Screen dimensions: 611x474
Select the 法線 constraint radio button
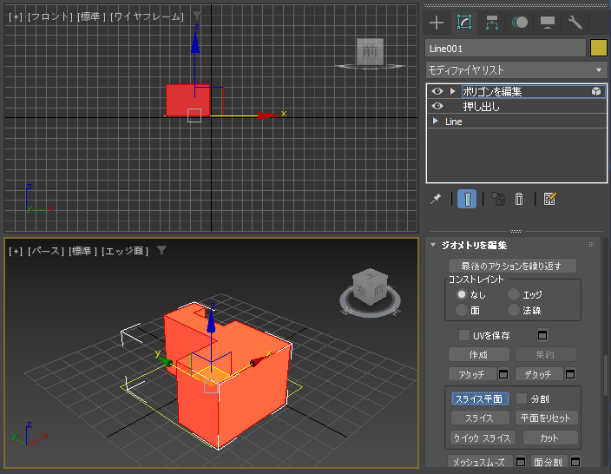click(514, 310)
